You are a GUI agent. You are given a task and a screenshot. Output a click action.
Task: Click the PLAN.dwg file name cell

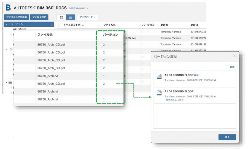[131, 38]
